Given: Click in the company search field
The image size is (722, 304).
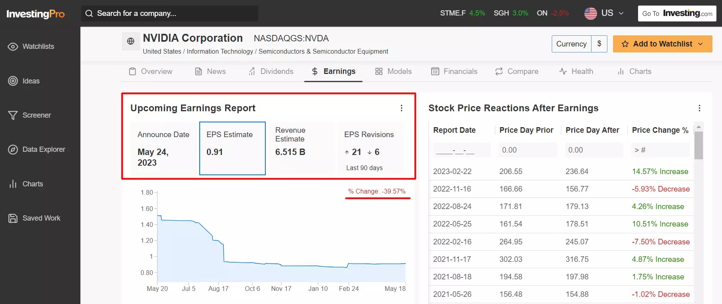Looking at the screenshot, I should [169, 14].
